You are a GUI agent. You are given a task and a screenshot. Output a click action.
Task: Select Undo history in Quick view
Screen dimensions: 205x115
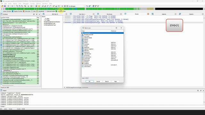(x=102, y=66)
